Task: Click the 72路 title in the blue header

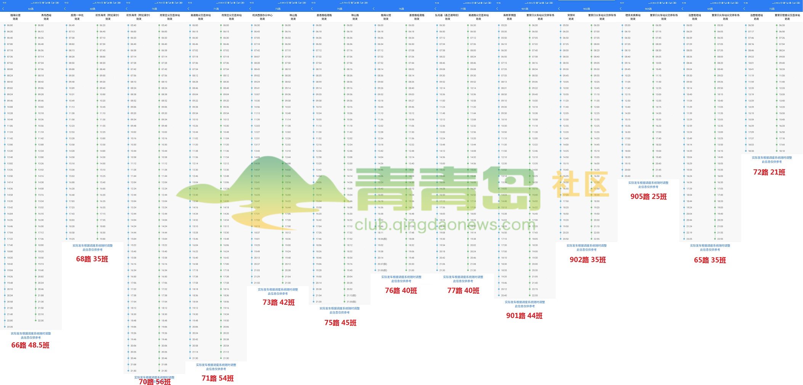Action: click(772, 9)
